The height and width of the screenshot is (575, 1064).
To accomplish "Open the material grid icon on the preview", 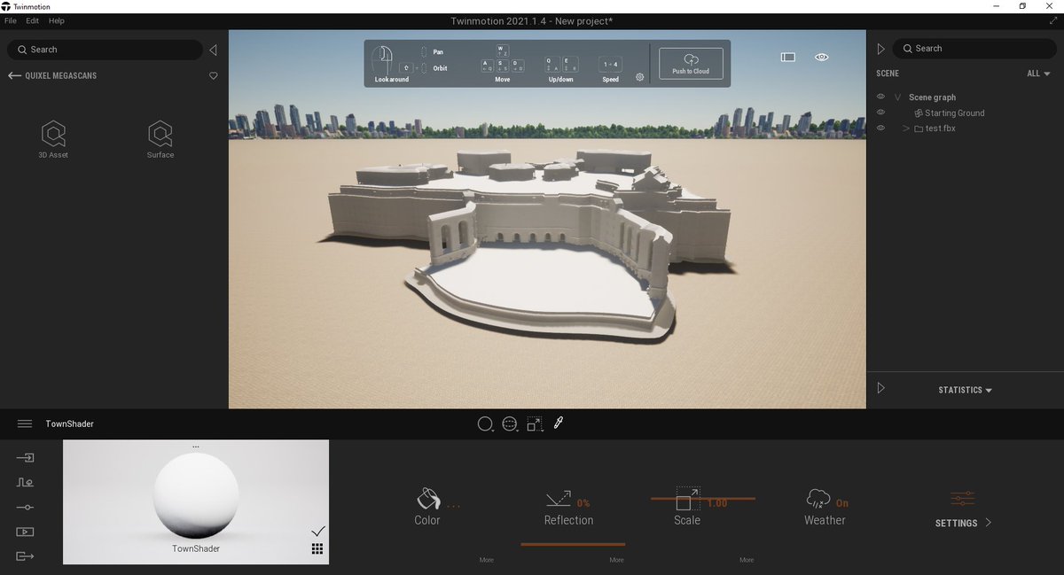I will pos(317,549).
